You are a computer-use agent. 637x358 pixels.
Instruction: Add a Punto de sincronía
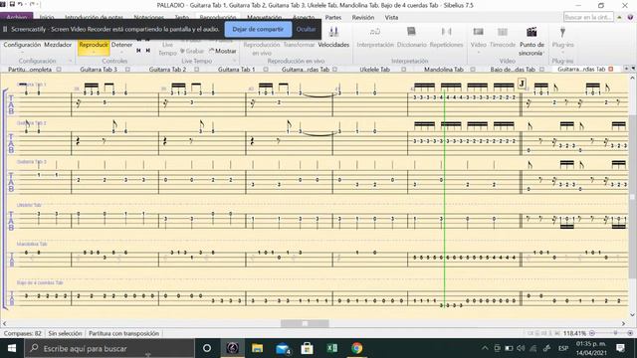click(531, 41)
